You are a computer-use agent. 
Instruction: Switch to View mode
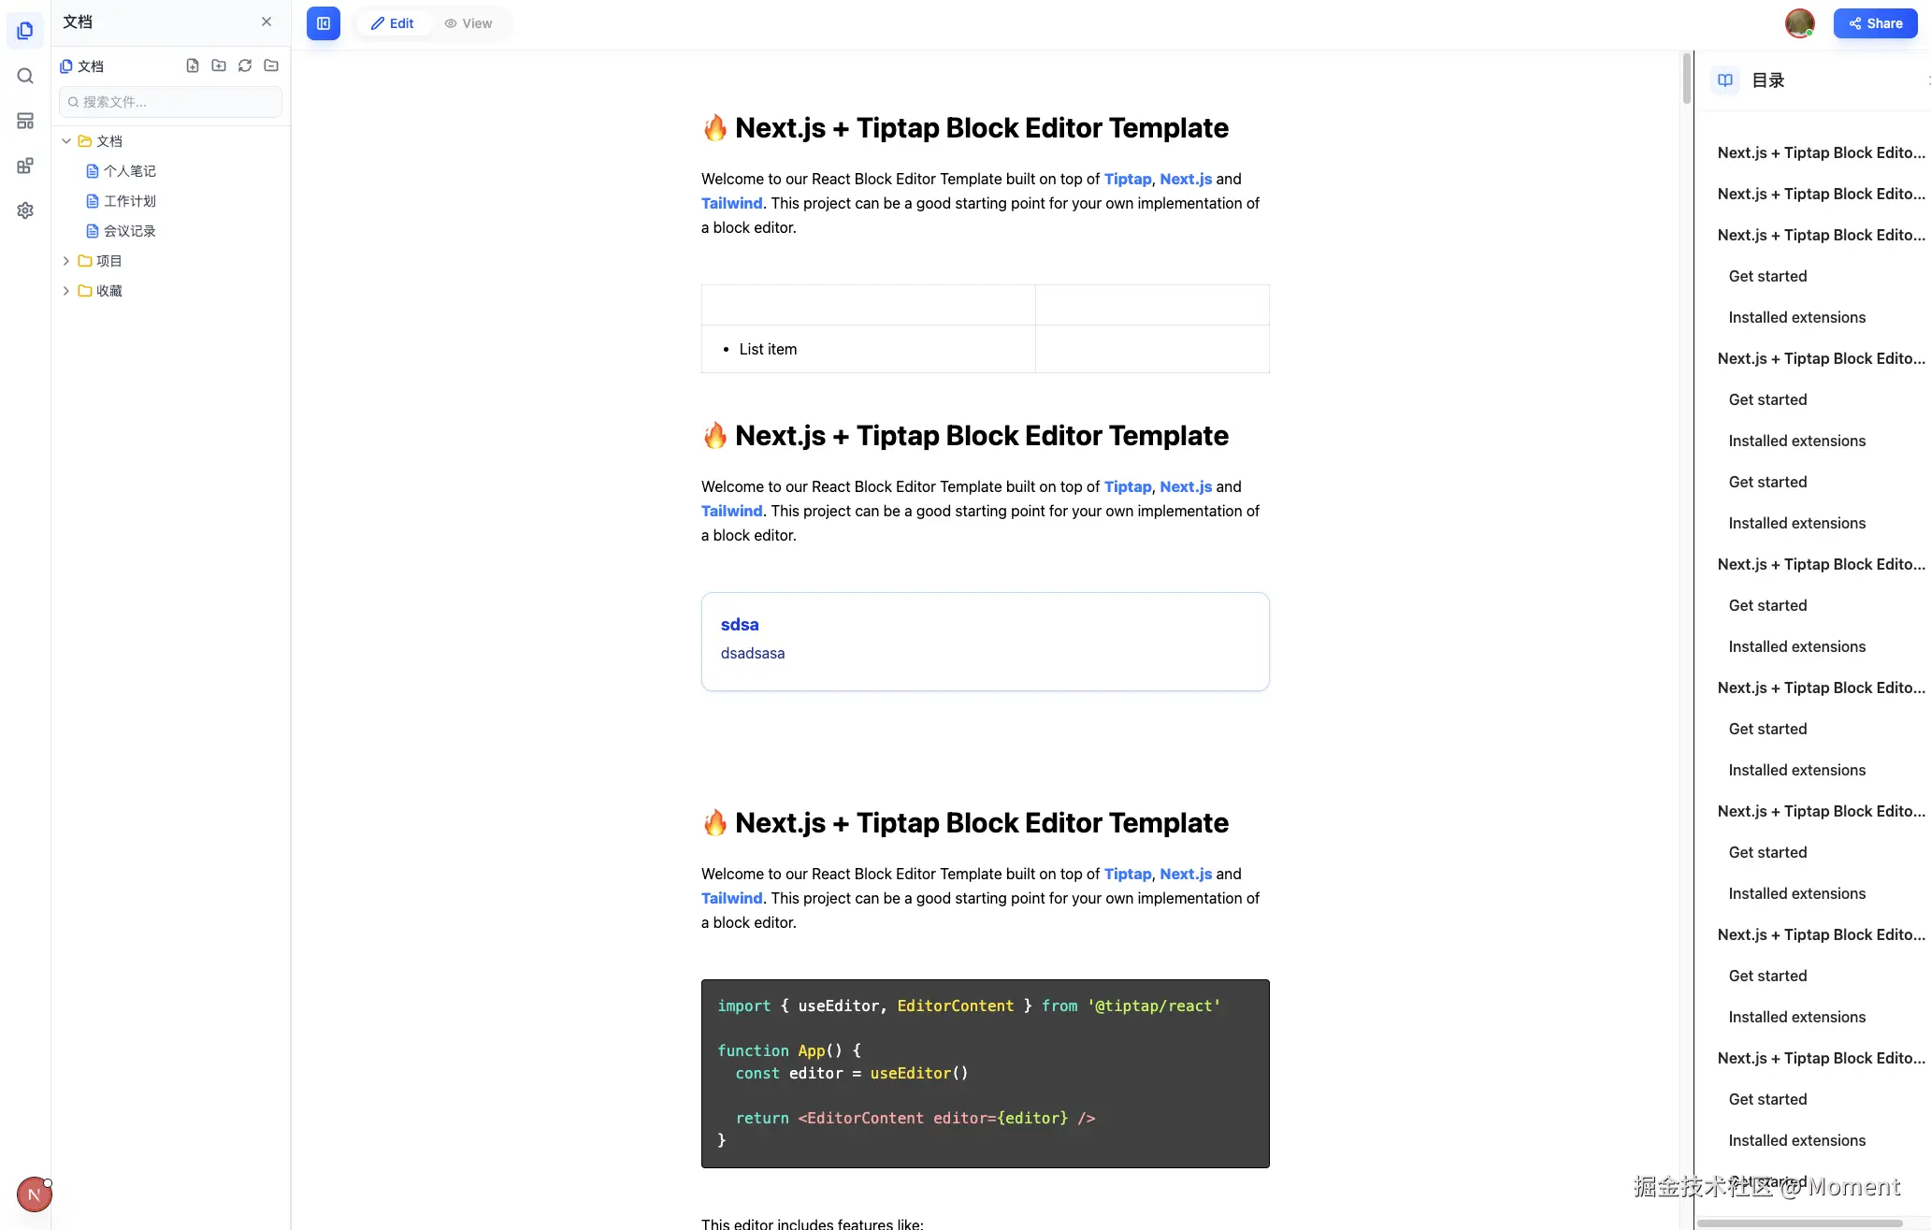point(468,23)
